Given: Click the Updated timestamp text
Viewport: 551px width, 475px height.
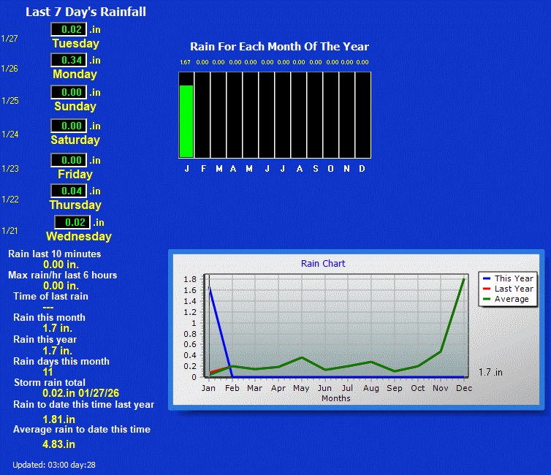Looking at the screenshot, I should tap(54, 465).
